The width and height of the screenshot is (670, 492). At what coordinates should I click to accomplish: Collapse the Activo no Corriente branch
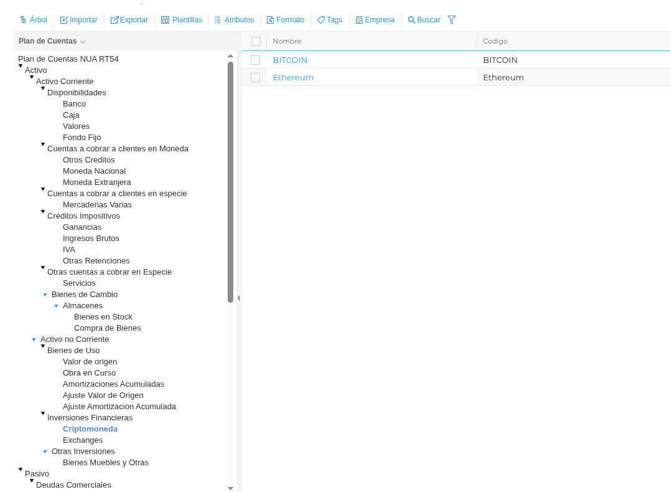pos(34,339)
